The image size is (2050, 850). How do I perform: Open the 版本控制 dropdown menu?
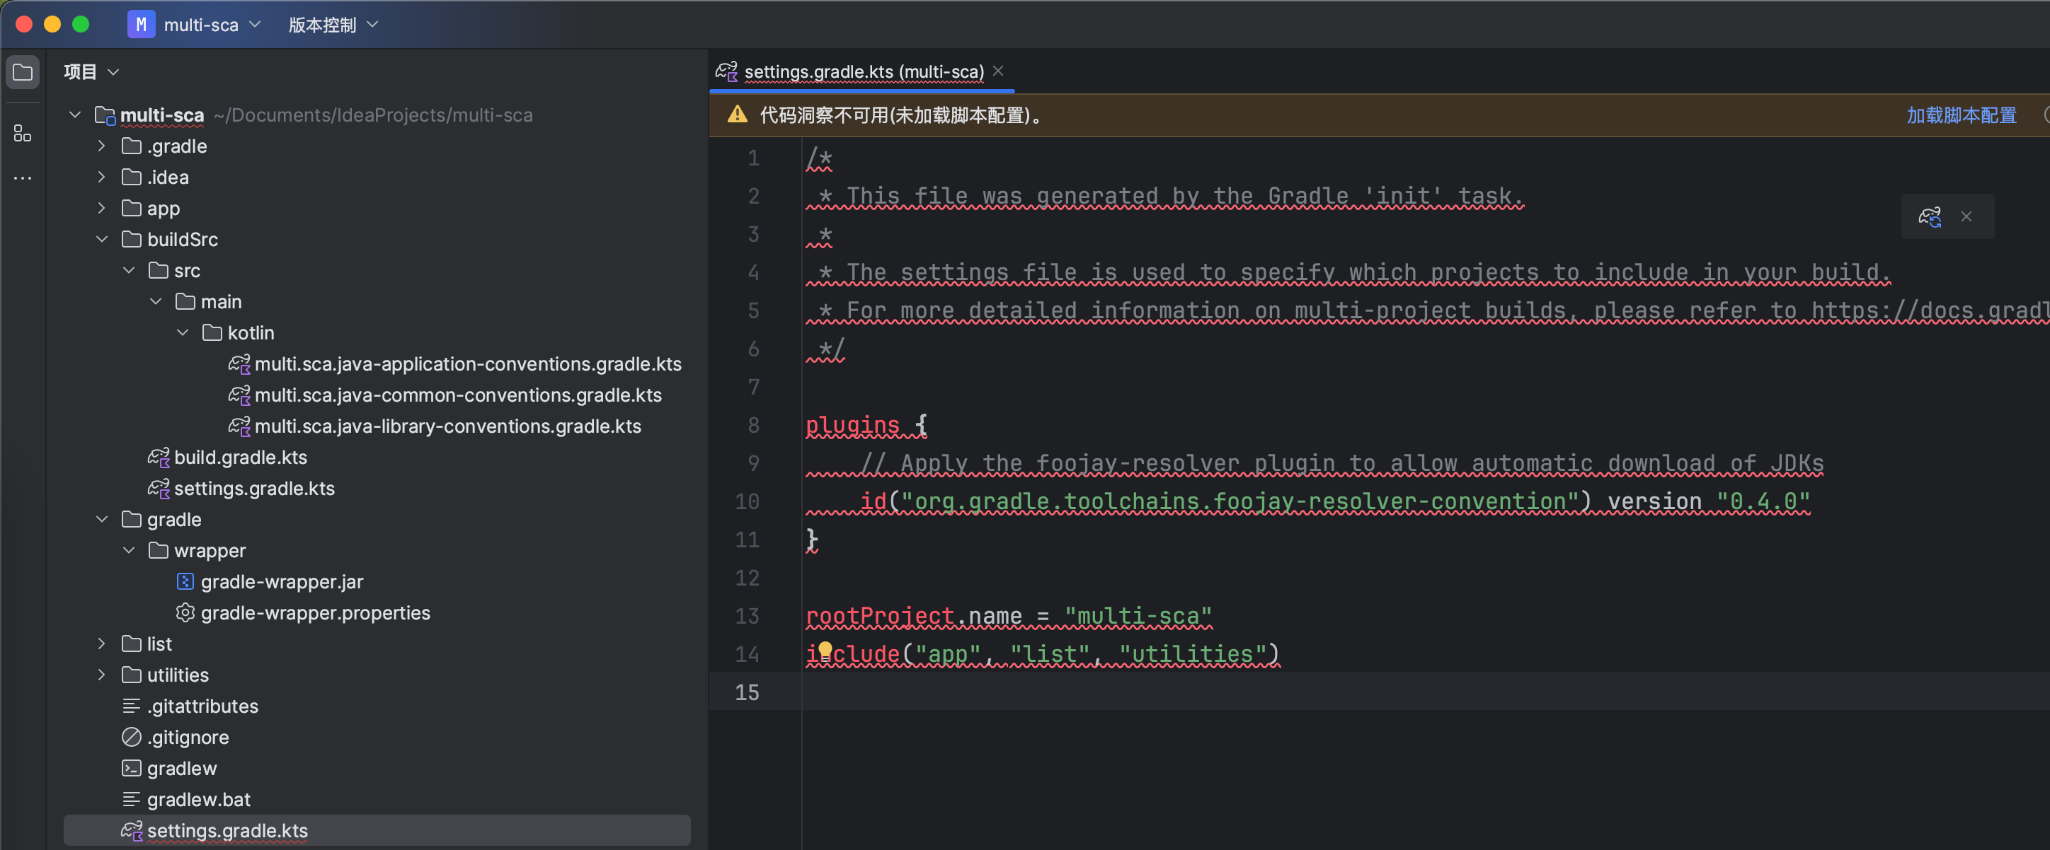click(333, 25)
